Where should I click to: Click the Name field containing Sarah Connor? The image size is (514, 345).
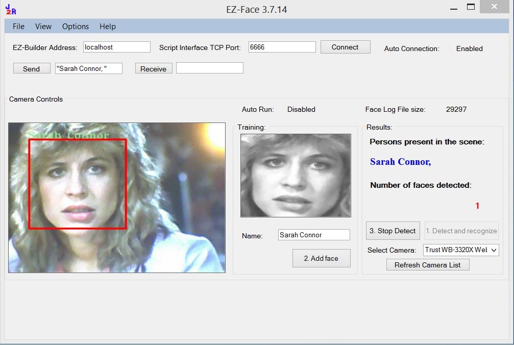pyautogui.click(x=313, y=234)
